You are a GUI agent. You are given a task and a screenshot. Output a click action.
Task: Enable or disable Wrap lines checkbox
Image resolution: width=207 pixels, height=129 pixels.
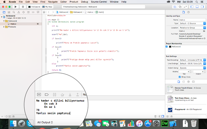pyautogui.click(x=180, y=77)
